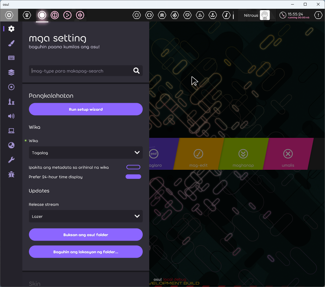Jump to Input section keyboard icon
This screenshot has height=287, width=325.
11,58
